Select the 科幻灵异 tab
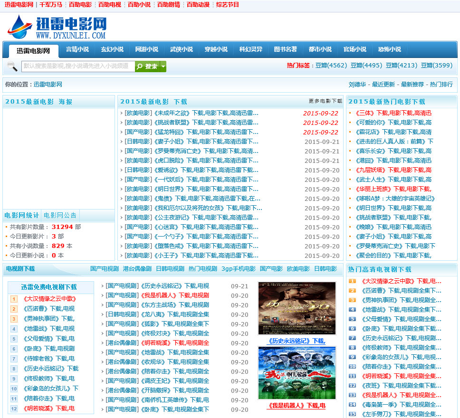Screen dimensions: 460x418 click(x=250, y=49)
